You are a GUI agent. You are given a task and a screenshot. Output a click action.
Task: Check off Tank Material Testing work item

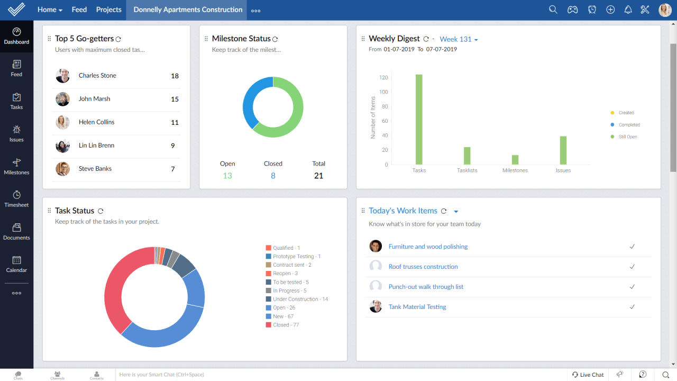pyautogui.click(x=632, y=306)
